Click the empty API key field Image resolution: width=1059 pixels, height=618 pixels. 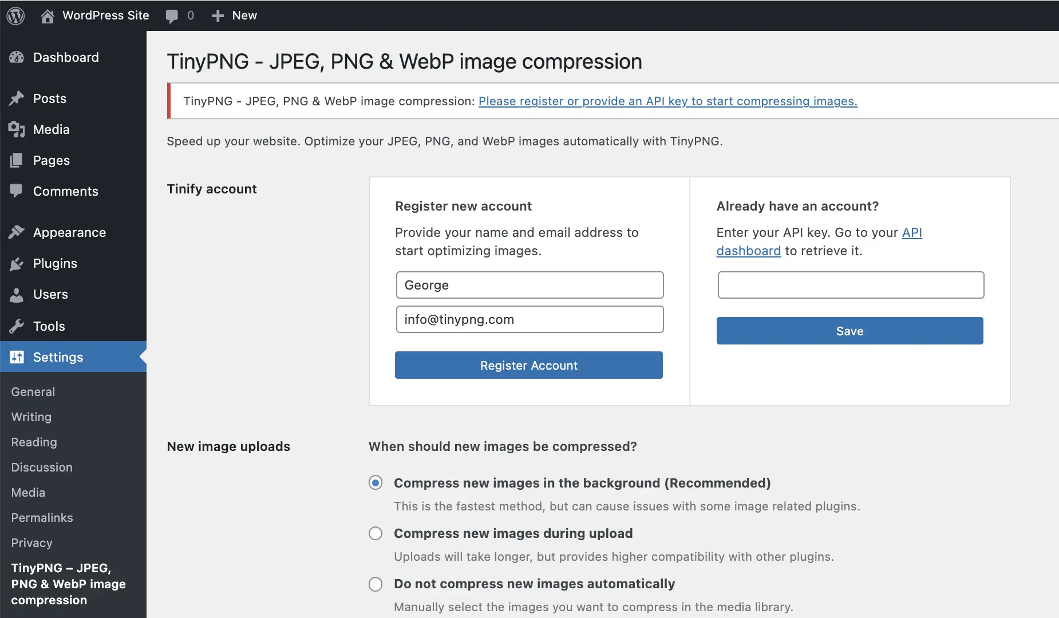point(849,284)
